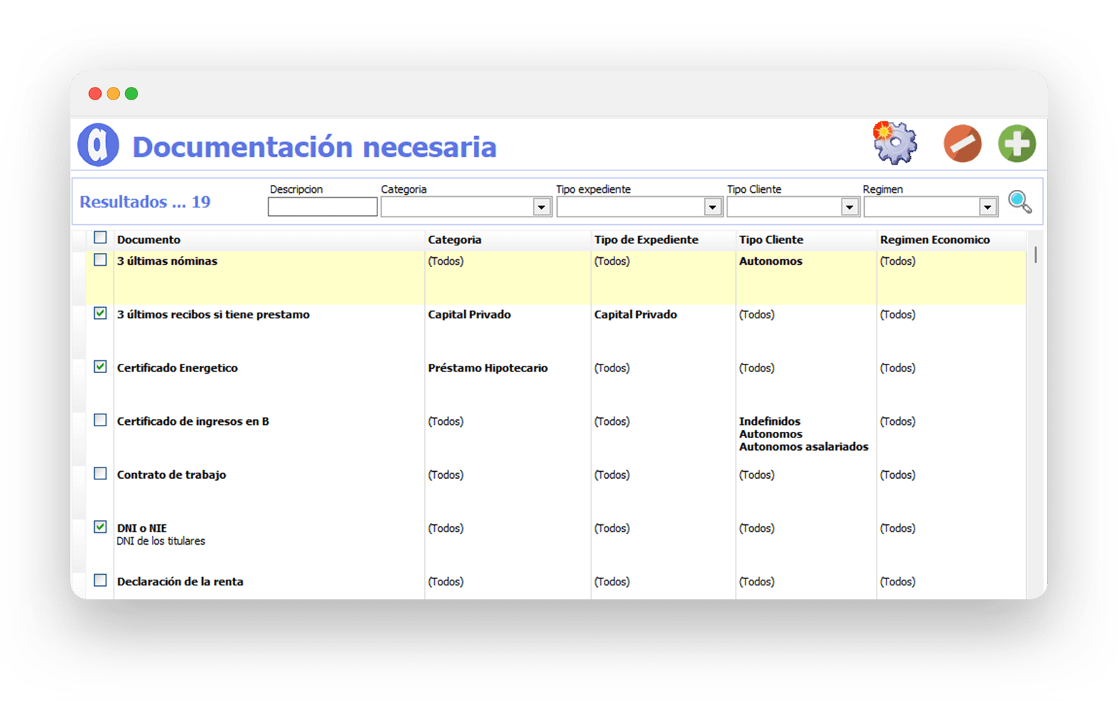
Task: Click the magnifying glass search icon
Action: pos(1020,202)
